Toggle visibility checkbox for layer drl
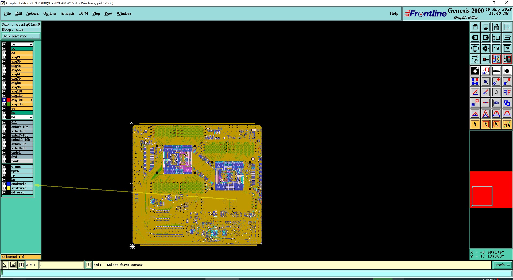Screen dimensions: 513x280 4,123
